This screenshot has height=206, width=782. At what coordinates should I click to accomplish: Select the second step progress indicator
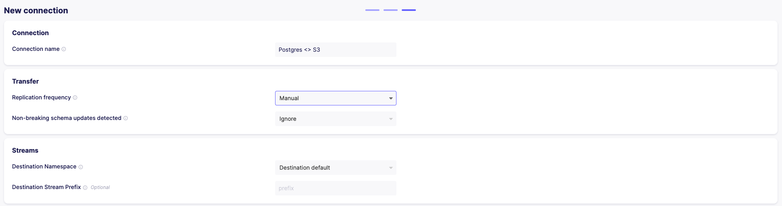click(390, 10)
